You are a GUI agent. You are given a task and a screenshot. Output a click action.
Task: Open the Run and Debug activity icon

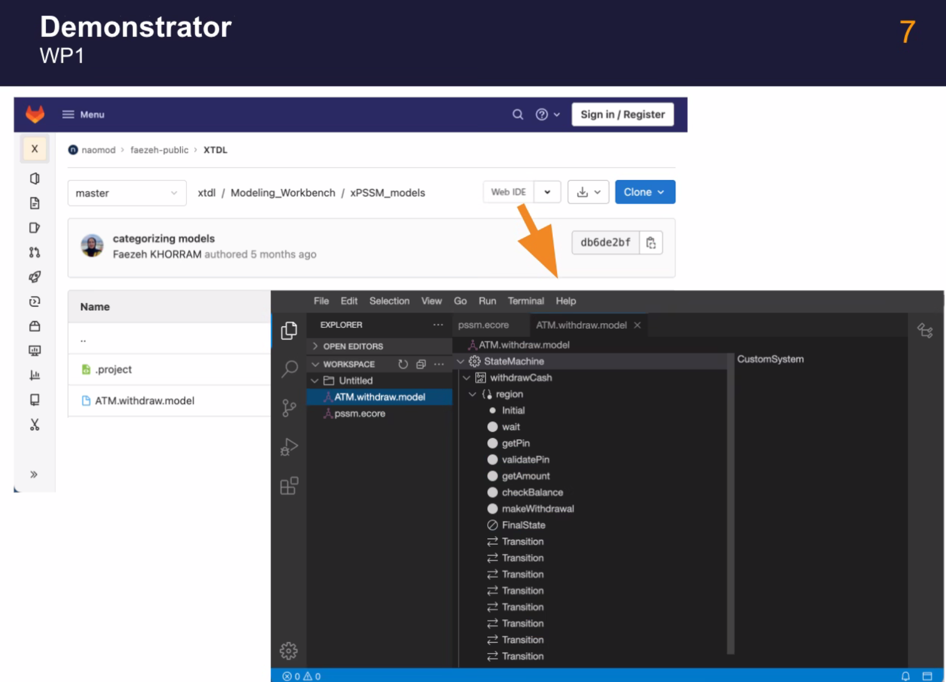289,447
